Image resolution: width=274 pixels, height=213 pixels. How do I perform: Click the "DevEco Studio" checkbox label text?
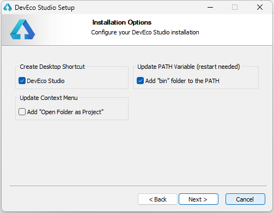point(46,81)
